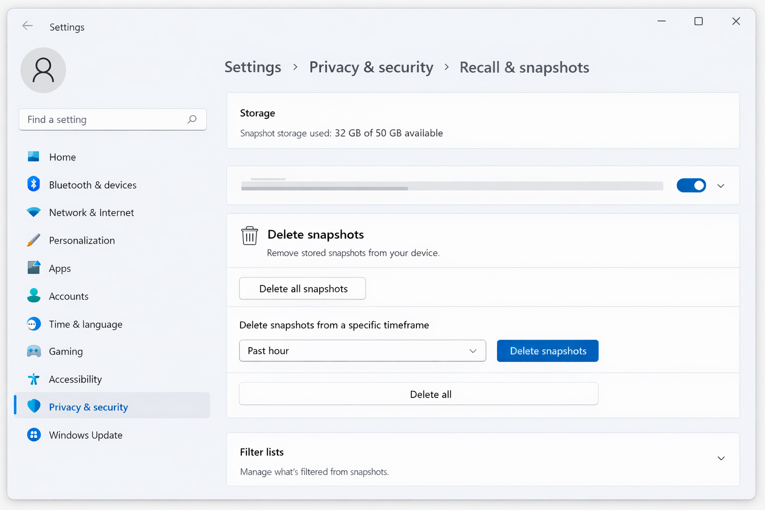The width and height of the screenshot is (765, 510).
Task: Click 'Remove stored snapshots from your device' text
Action: pyautogui.click(x=353, y=253)
